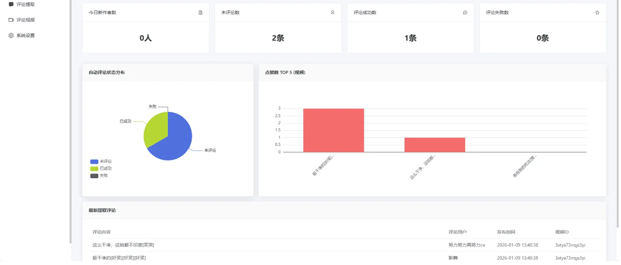Click the 系统设置 gear icon
The image size is (621, 265).
click(11, 35)
